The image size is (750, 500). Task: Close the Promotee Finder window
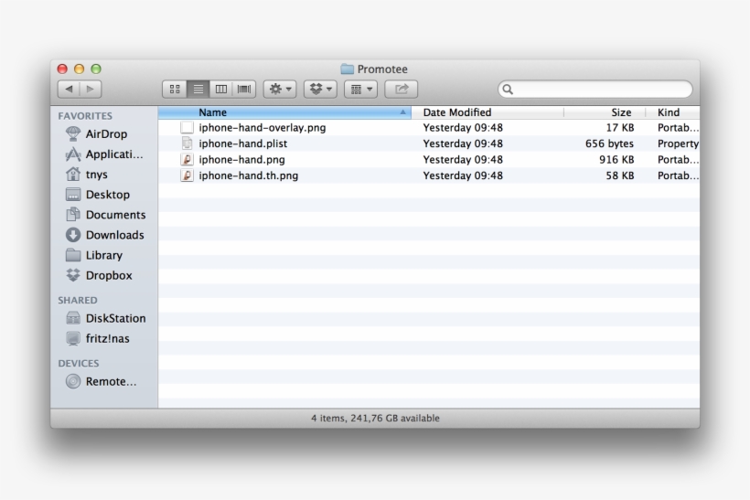coord(62,69)
